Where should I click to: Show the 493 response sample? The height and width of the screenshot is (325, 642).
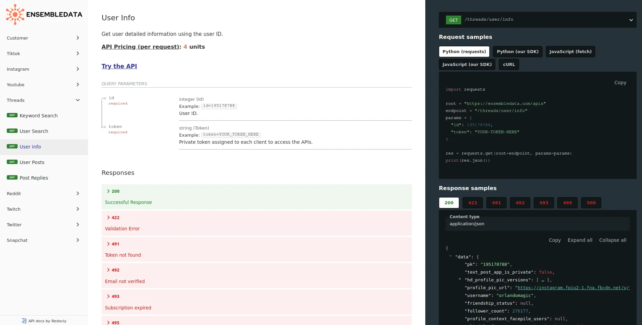click(544, 203)
